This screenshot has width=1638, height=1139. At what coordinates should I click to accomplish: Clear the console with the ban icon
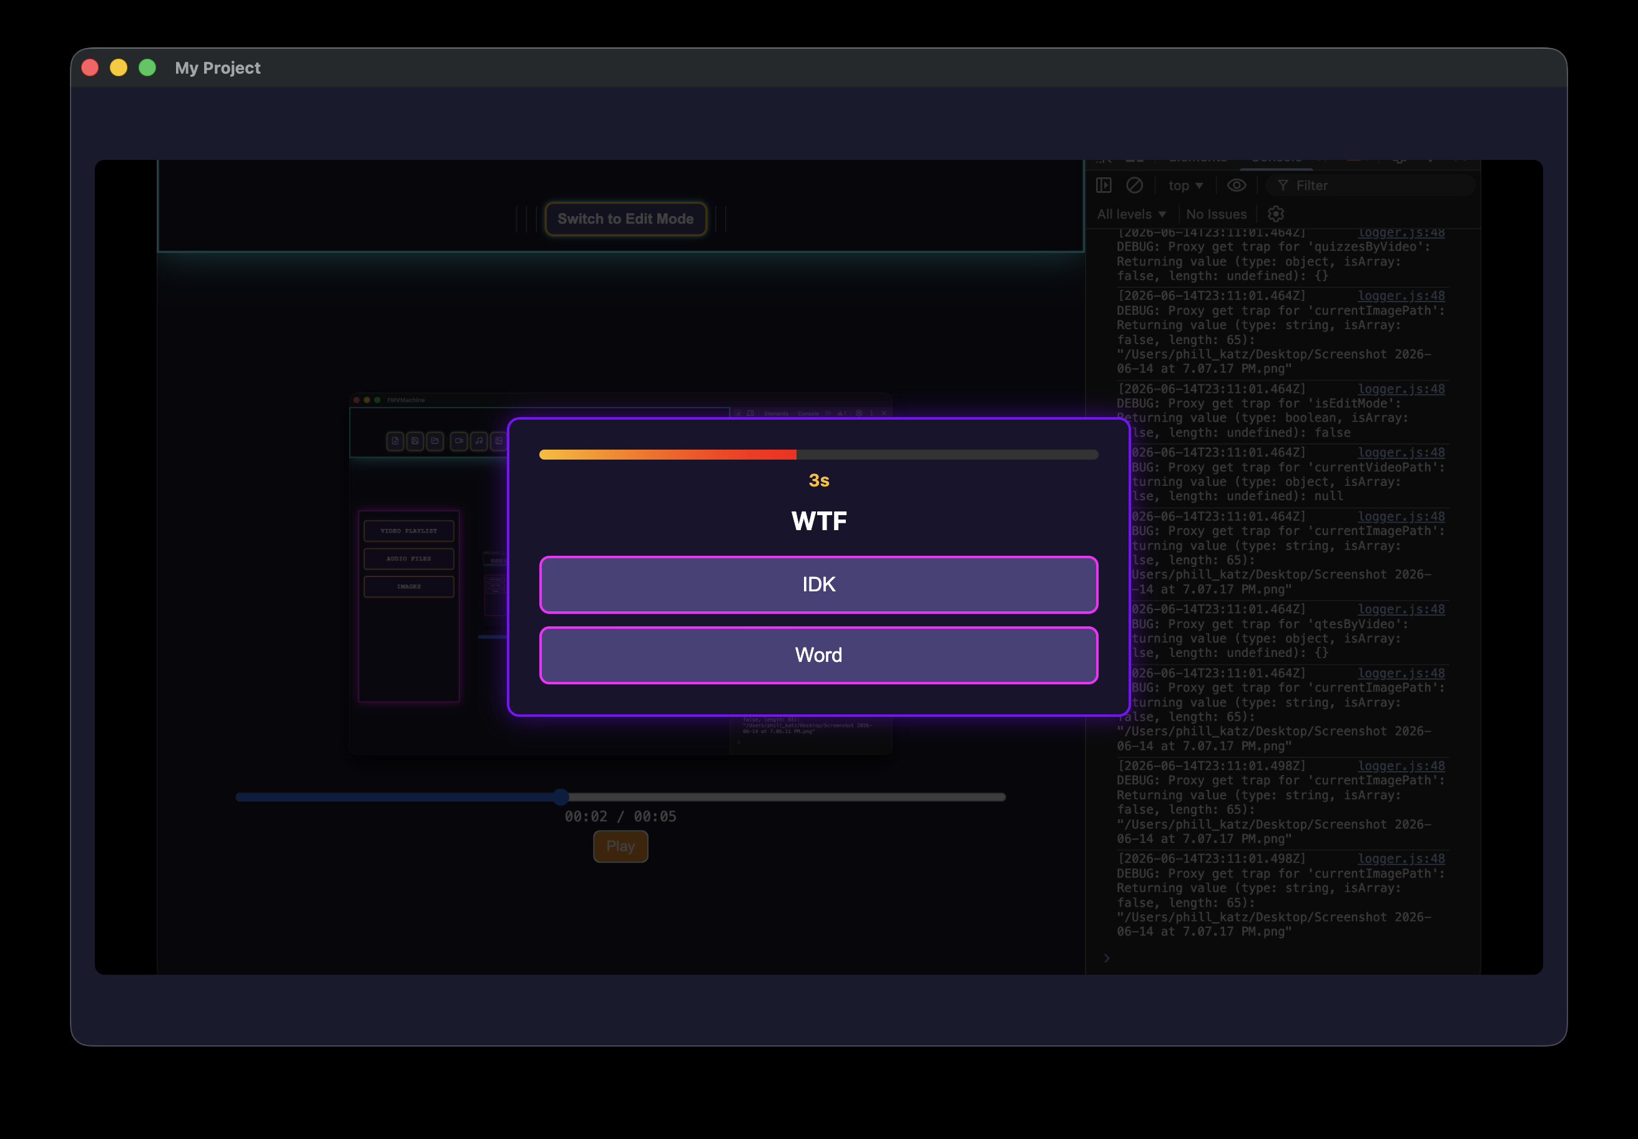1134,185
